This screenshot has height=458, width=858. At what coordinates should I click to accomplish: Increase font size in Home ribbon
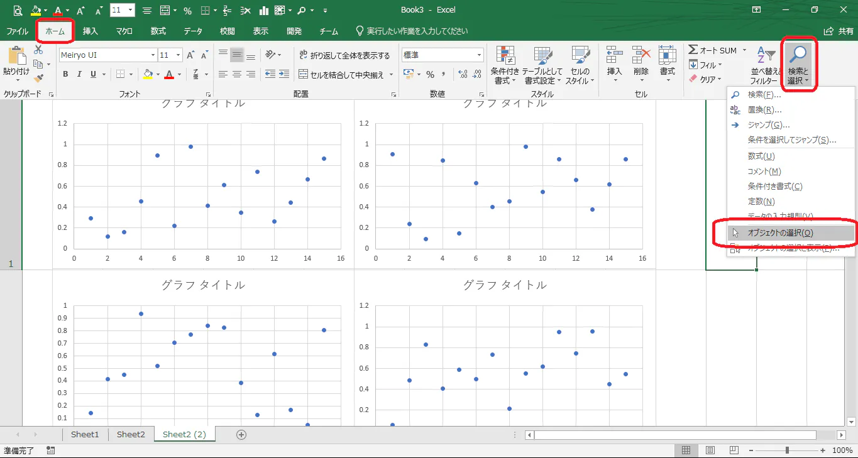click(x=190, y=55)
